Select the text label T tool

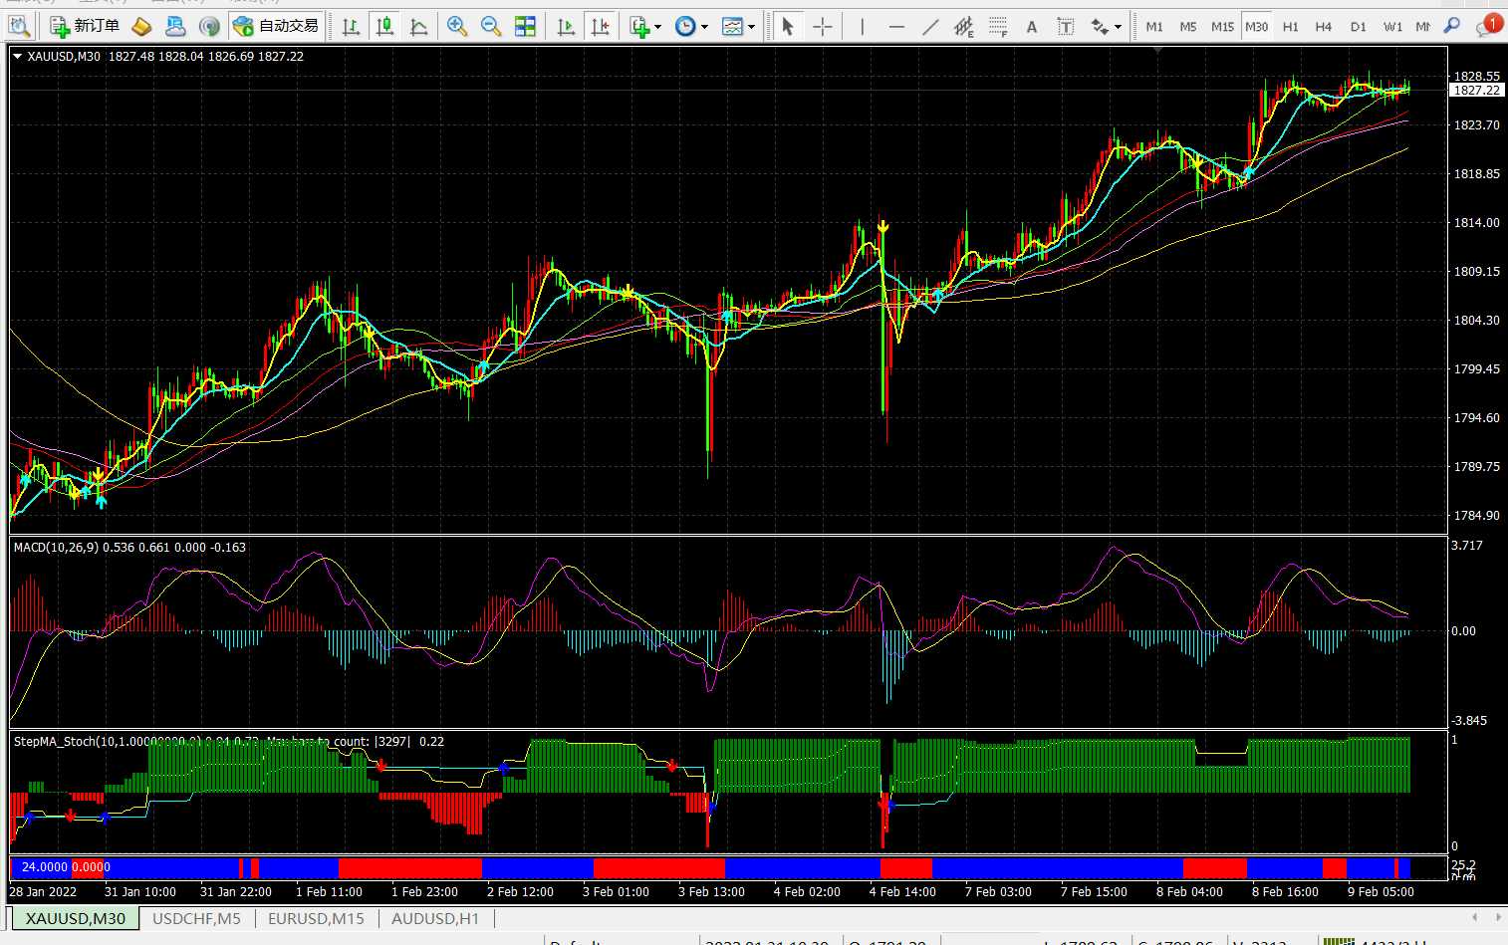[1065, 27]
